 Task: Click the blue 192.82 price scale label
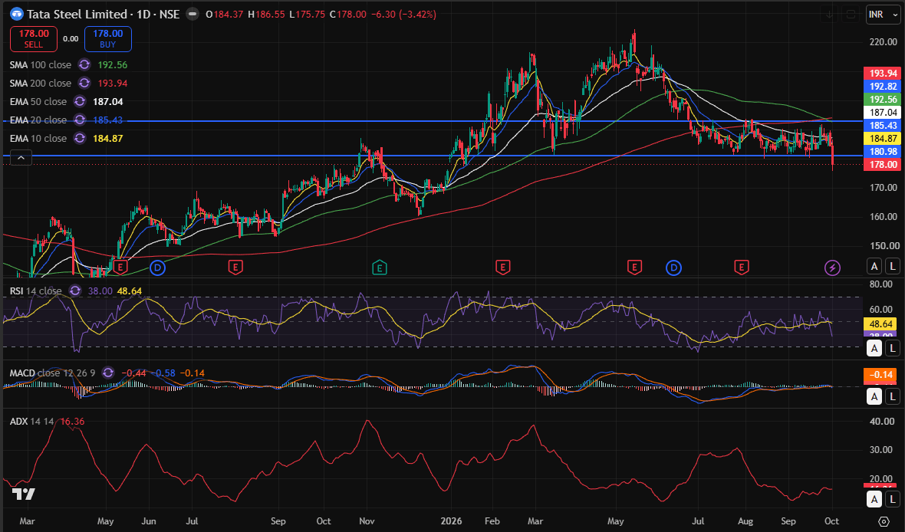click(883, 87)
